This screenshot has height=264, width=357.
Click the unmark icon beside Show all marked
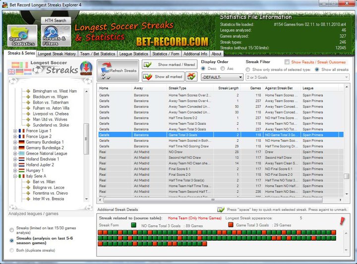coord(191,77)
